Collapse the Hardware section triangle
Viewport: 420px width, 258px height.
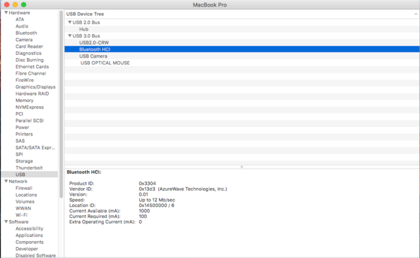pyautogui.click(x=6, y=12)
